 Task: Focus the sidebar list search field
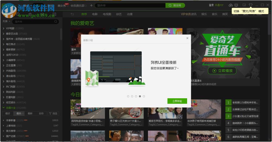tap(36, 21)
